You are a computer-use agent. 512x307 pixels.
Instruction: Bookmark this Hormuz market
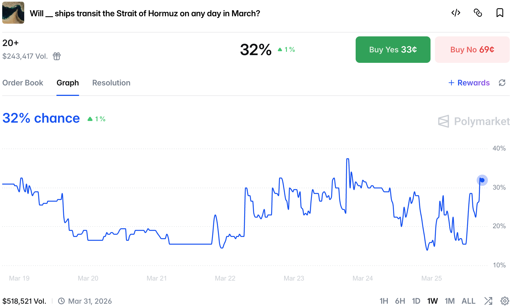point(500,13)
